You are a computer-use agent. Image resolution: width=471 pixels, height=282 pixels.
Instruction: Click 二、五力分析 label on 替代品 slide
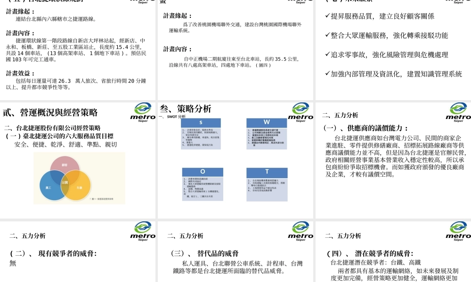click(185, 236)
